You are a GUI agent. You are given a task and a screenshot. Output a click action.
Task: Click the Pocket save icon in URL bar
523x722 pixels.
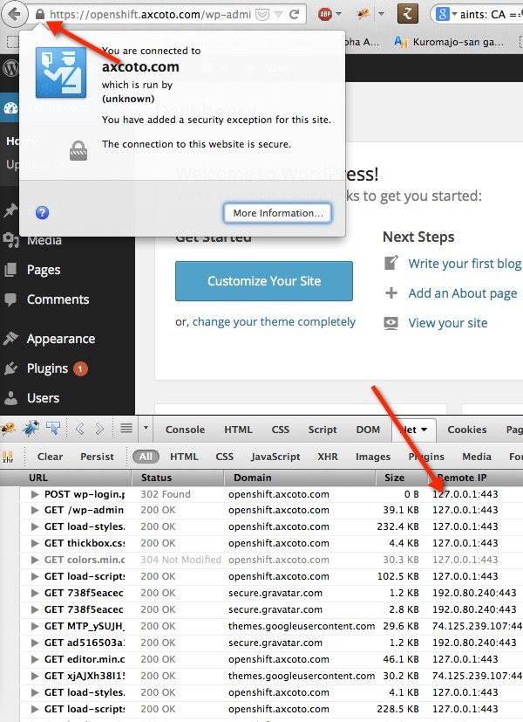tap(262, 15)
